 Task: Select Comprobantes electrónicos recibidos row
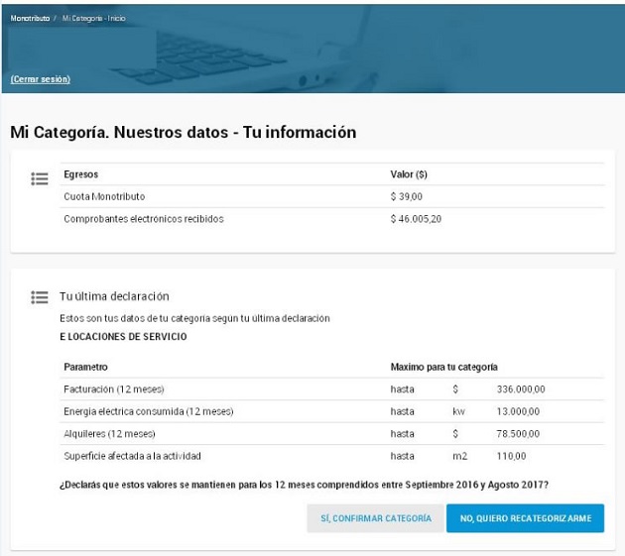pyautogui.click(x=332, y=219)
